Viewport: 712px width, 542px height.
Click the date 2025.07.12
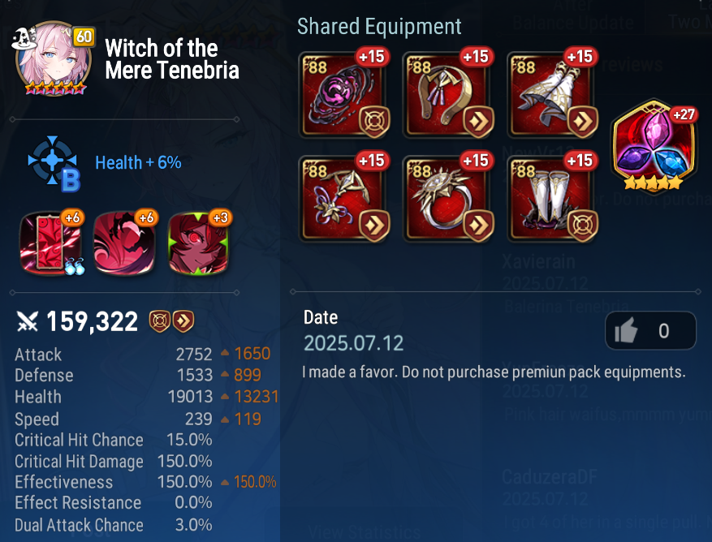tap(353, 343)
